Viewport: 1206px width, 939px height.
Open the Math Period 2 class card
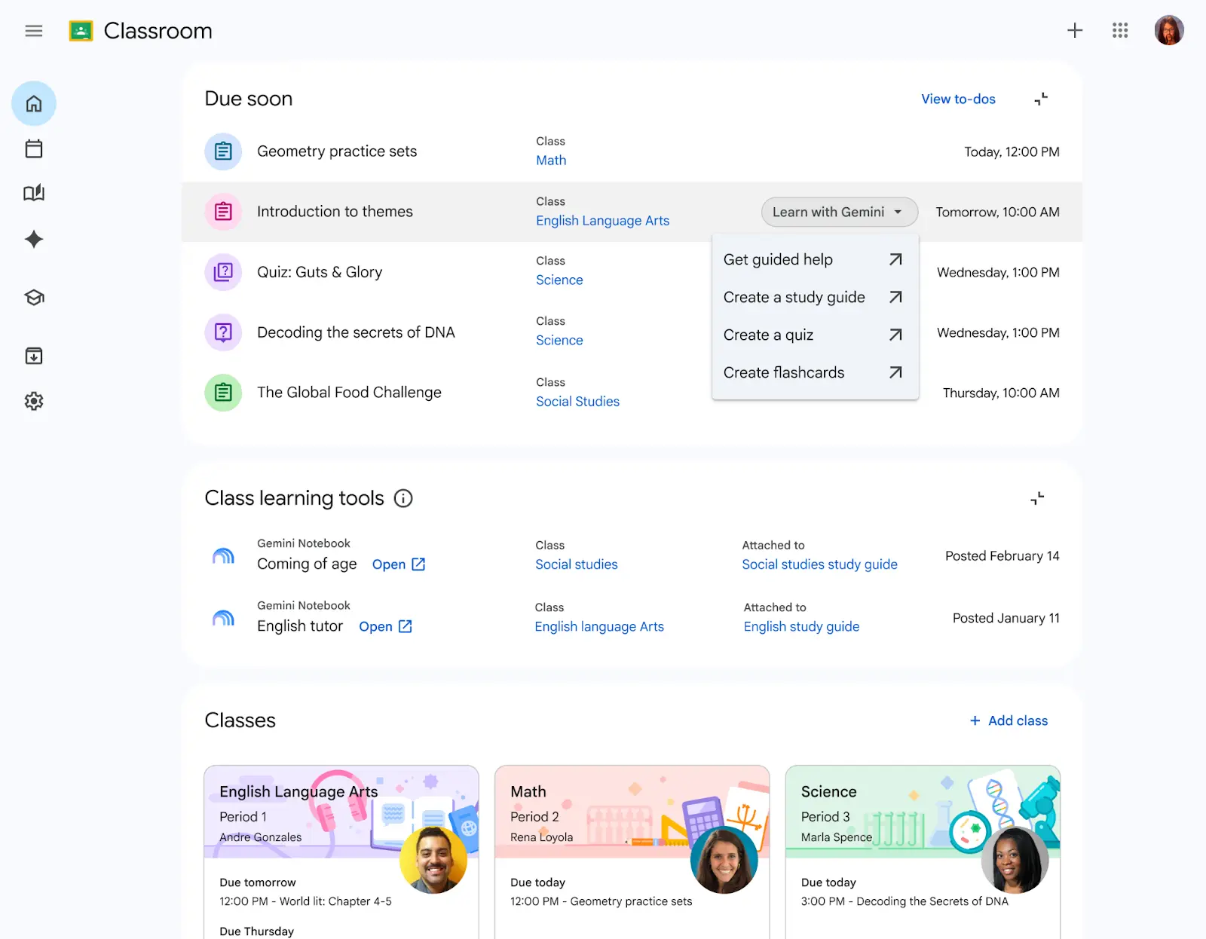click(632, 852)
